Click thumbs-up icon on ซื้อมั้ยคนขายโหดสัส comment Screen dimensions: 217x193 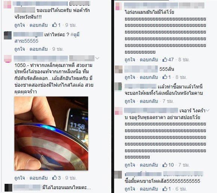pyautogui.click(x=165, y=188)
